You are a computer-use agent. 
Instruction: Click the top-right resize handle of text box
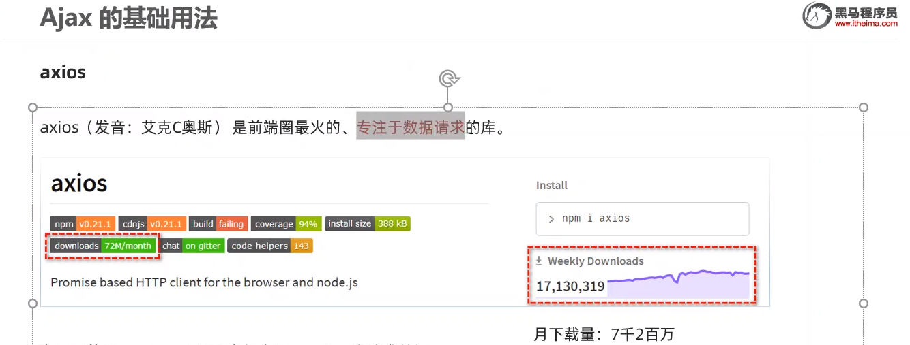[x=864, y=108]
